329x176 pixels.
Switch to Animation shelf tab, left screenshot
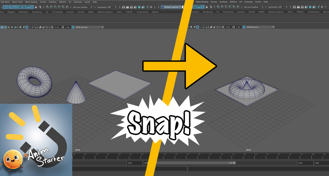(x=24, y=12)
